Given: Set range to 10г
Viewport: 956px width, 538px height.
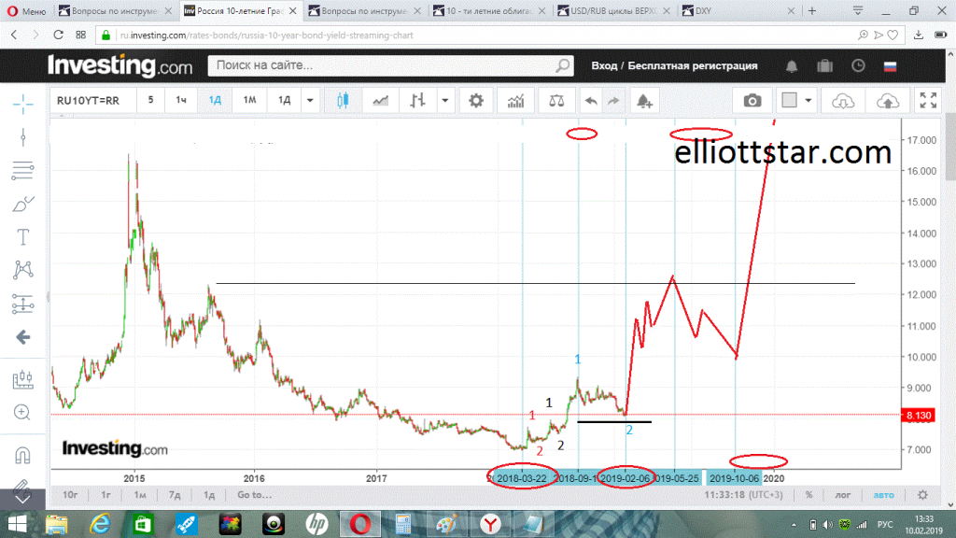Looking at the screenshot, I should (x=70, y=495).
